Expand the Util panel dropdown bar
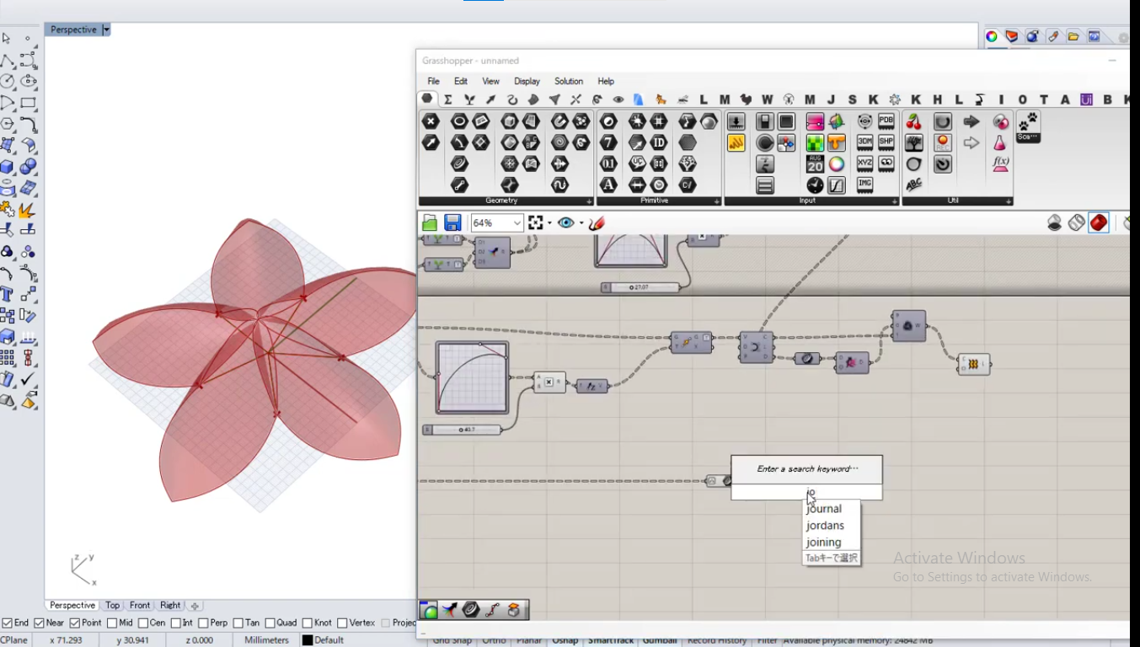This screenshot has width=1140, height=647. pyautogui.click(x=958, y=201)
